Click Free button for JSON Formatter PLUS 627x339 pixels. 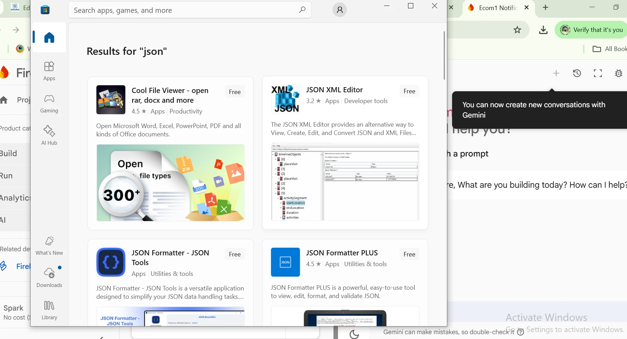[409, 254]
